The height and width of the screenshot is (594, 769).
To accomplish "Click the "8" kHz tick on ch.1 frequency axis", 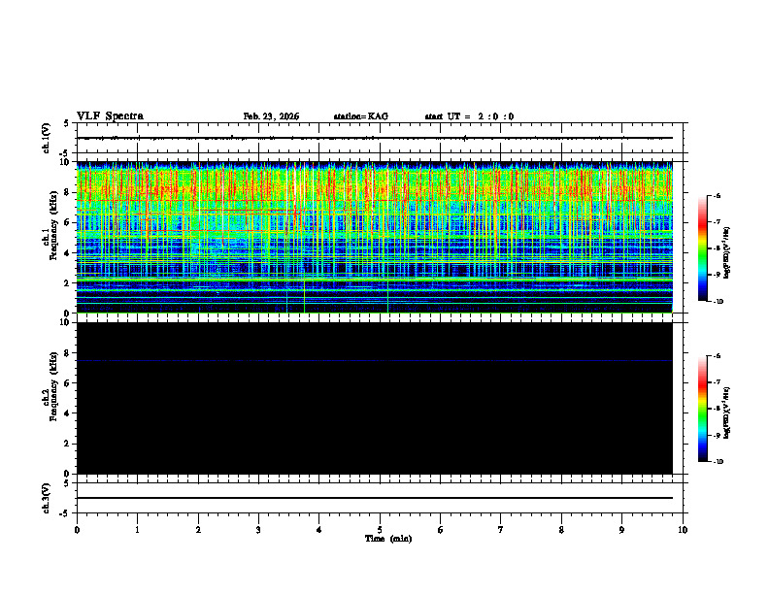I will pyautogui.click(x=68, y=192).
